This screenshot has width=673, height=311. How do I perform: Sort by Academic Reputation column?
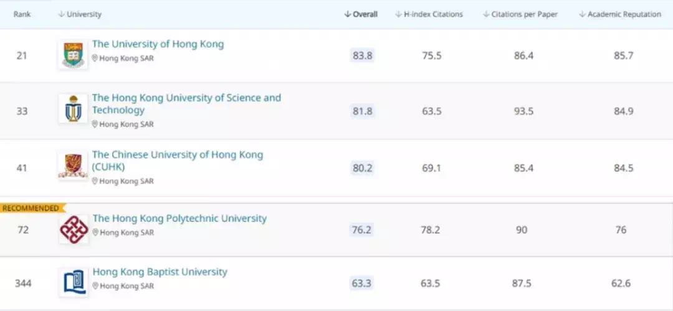coord(620,14)
